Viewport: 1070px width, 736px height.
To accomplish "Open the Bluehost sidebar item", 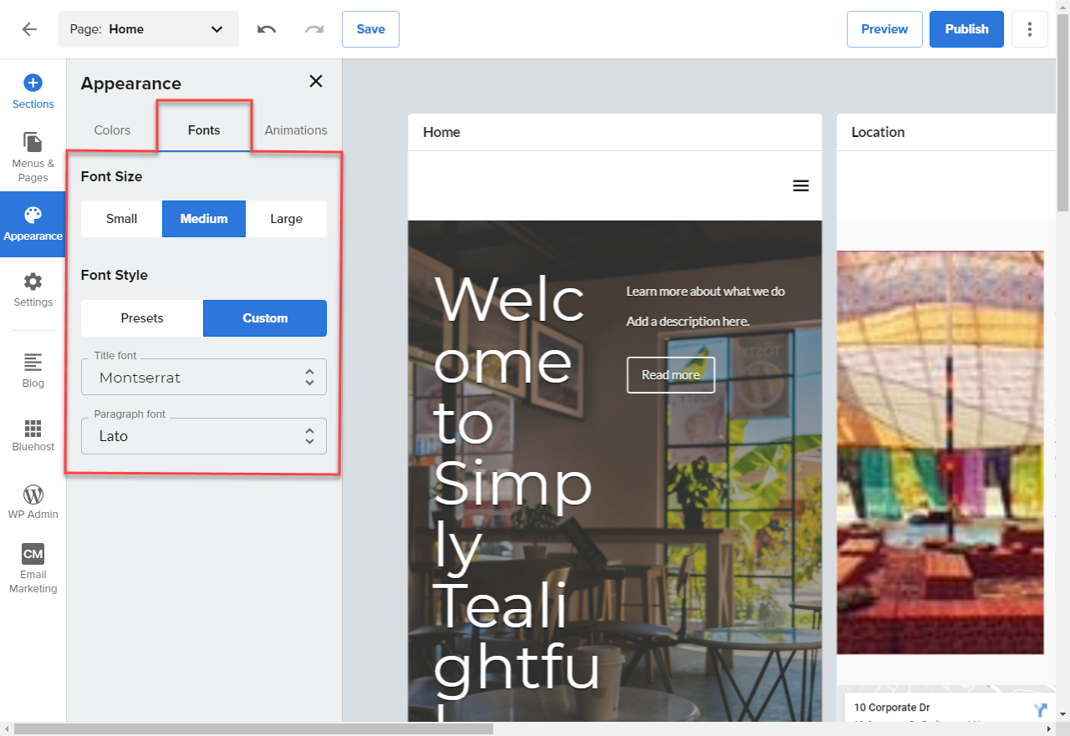I will click(x=33, y=435).
